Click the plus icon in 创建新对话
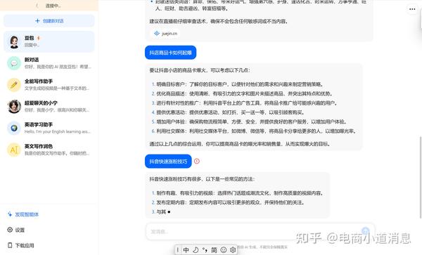 coord(37,20)
